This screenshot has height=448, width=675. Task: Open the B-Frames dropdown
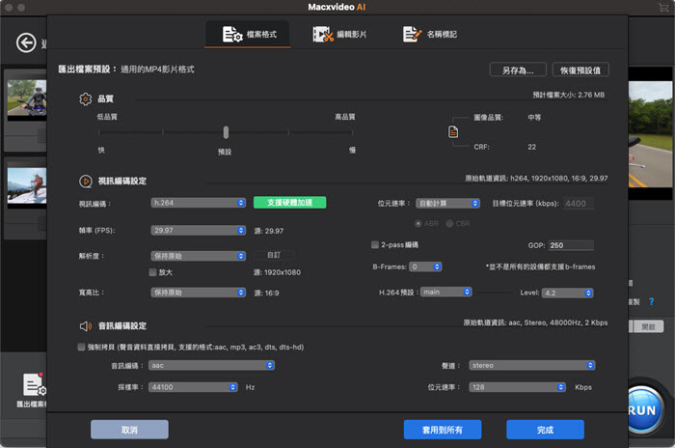[x=425, y=266]
